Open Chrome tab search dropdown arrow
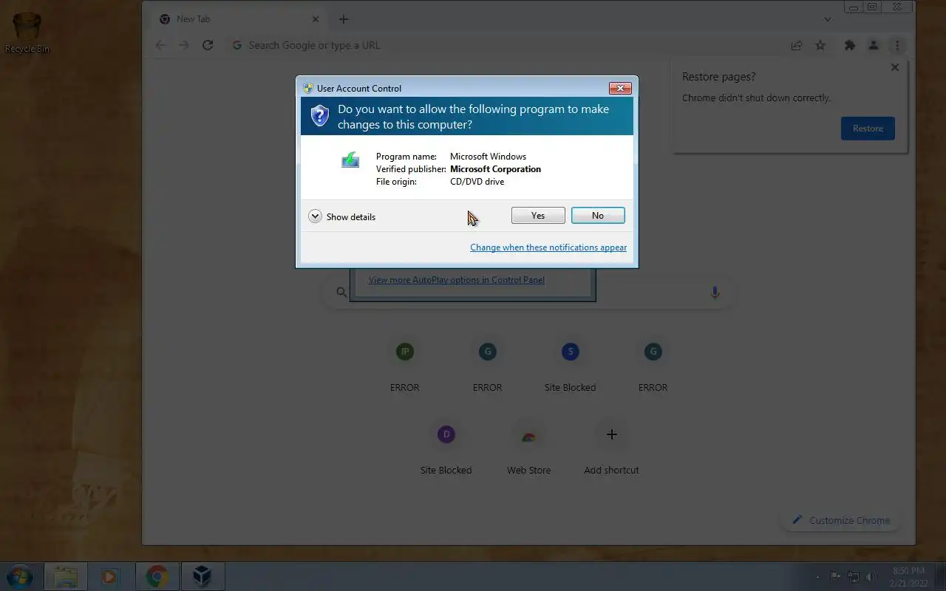Image resolution: width=946 pixels, height=591 pixels. [828, 19]
